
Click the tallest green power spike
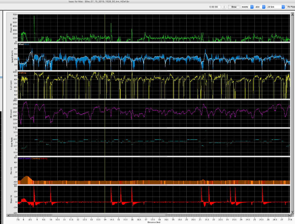click(34, 17)
